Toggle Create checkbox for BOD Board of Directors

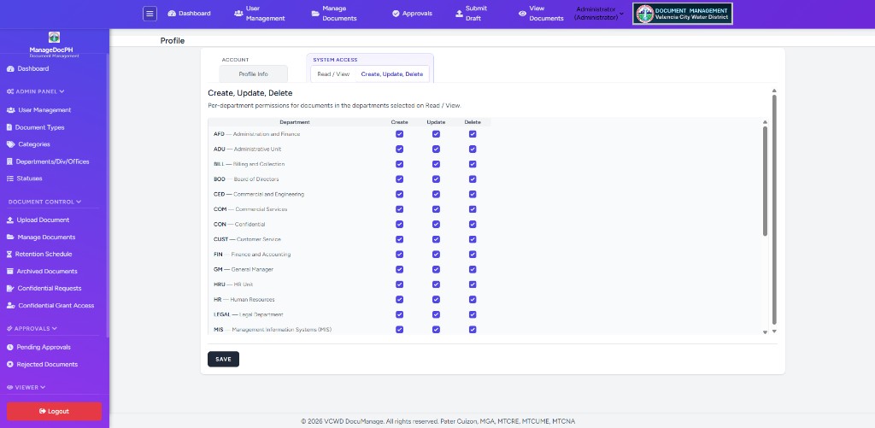click(400, 179)
